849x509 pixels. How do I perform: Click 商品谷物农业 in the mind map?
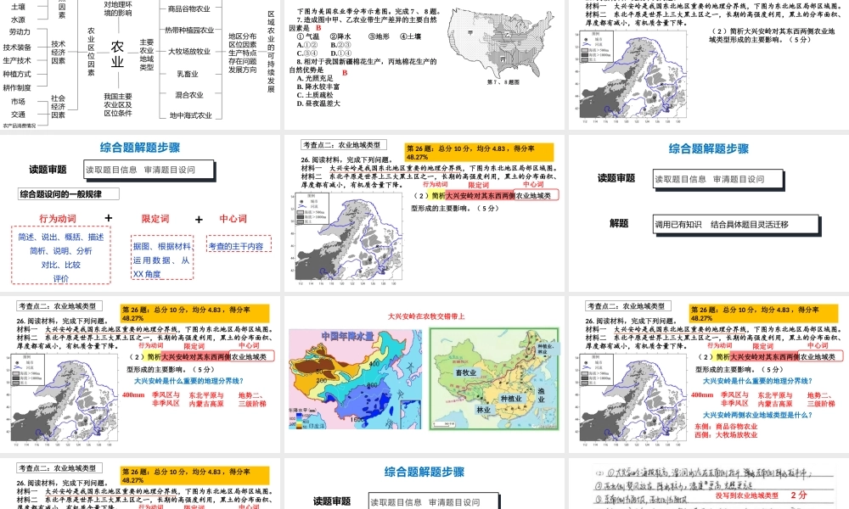tap(189, 8)
